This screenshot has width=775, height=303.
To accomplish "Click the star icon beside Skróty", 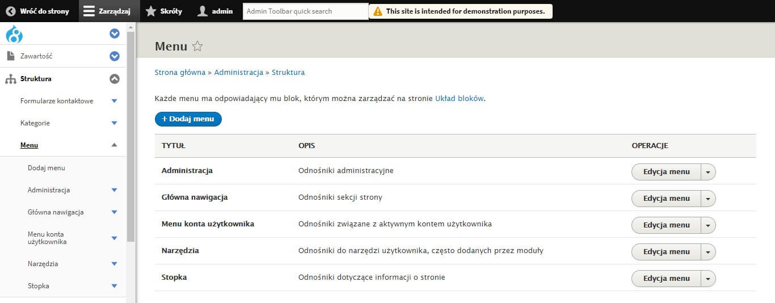I will pyautogui.click(x=150, y=11).
